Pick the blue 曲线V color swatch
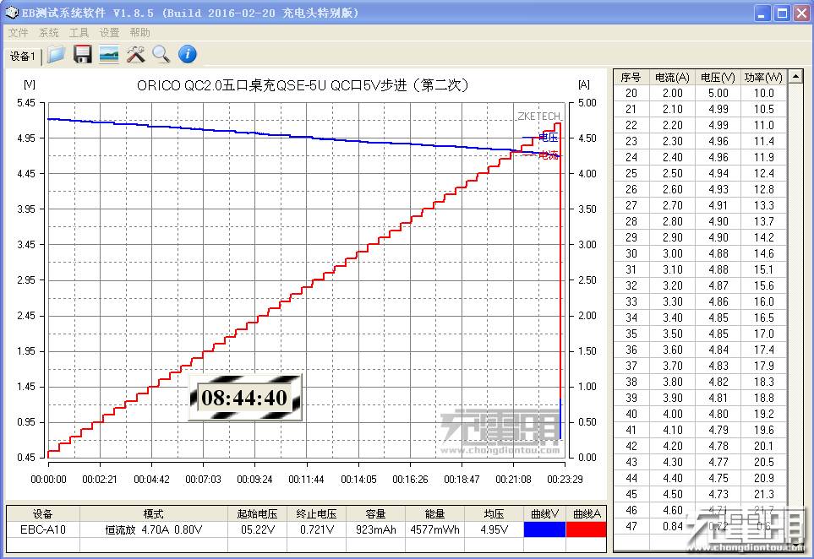The height and width of the screenshot is (559, 814). click(544, 529)
